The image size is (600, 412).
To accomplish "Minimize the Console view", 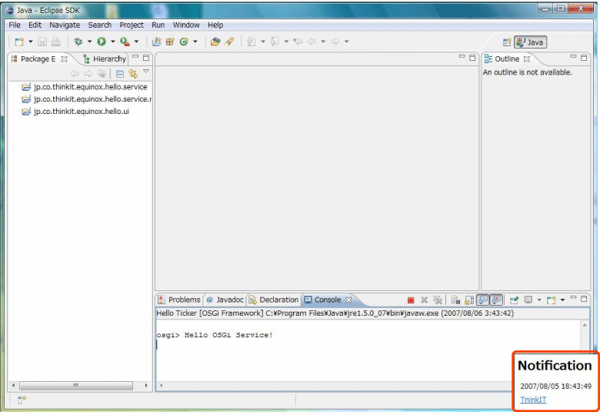I will click(573, 298).
